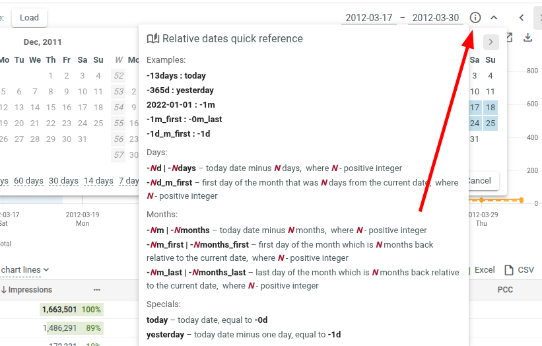Image resolution: width=542 pixels, height=346 pixels.
Task: Click the download chart icon
Action: click(527, 38)
